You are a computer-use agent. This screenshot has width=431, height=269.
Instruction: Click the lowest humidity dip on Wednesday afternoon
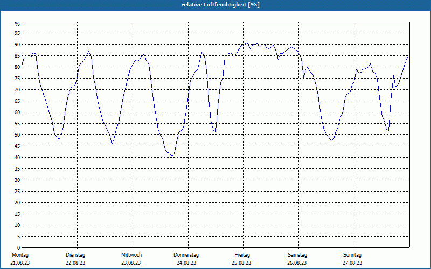click(x=172, y=156)
